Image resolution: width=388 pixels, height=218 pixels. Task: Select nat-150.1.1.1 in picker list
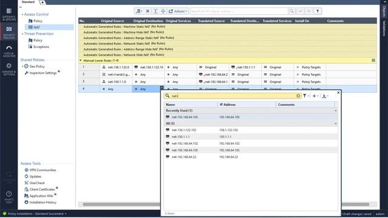[250, 136]
